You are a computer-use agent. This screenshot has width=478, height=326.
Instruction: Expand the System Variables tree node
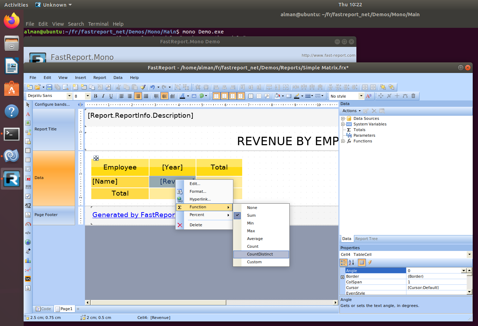coord(343,124)
